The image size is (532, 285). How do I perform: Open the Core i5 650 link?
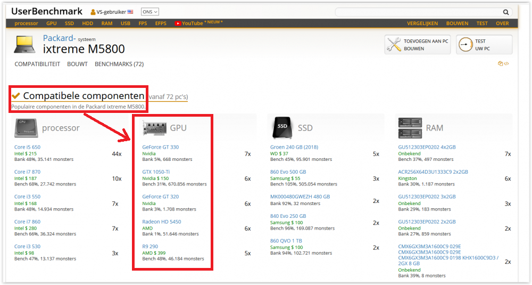27,147
